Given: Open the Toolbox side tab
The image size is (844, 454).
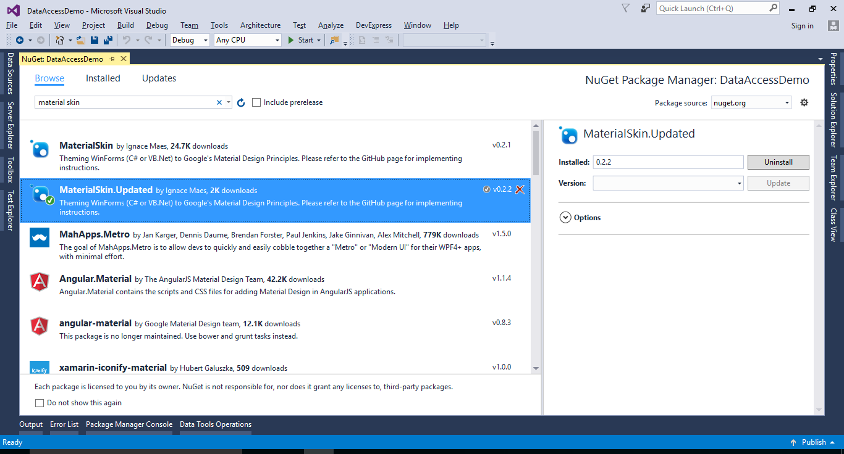Looking at the screenshot, I should (10, 170).
